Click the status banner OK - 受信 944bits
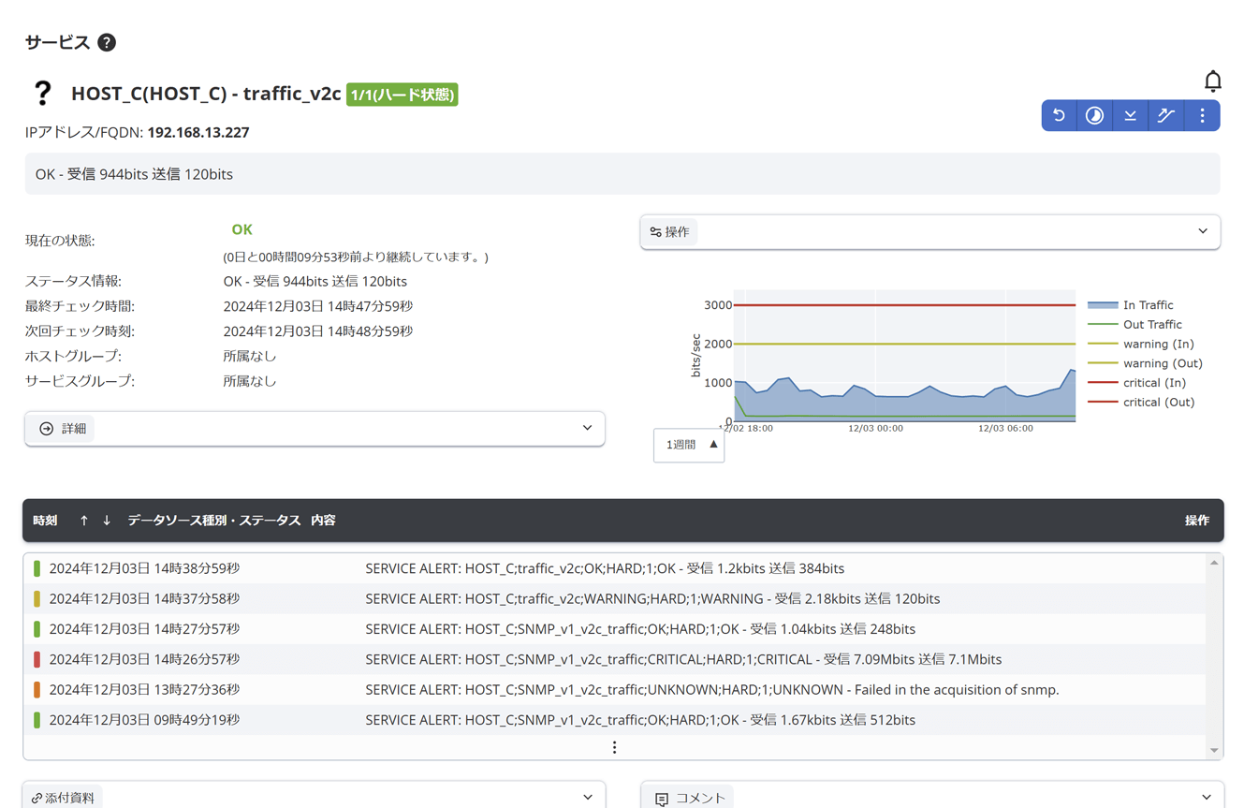 (622, 174)
